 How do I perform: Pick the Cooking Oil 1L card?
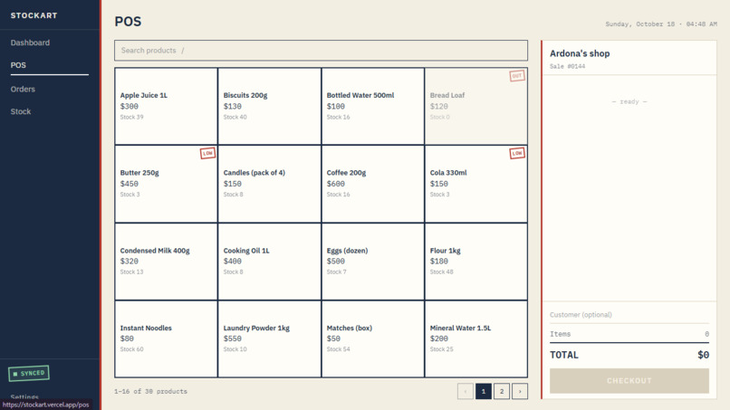269,262
